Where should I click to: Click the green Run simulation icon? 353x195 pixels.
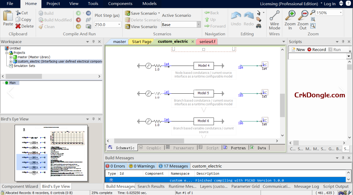click(x=78, y=13)
